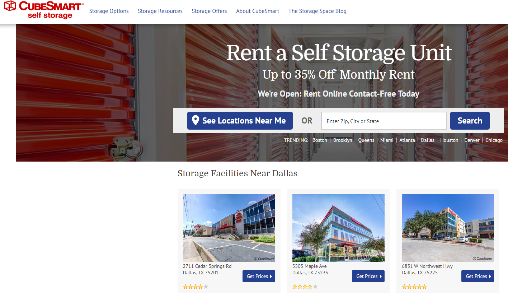Go to About CubeSmart

pyautogui.click(x=258, y=11)
